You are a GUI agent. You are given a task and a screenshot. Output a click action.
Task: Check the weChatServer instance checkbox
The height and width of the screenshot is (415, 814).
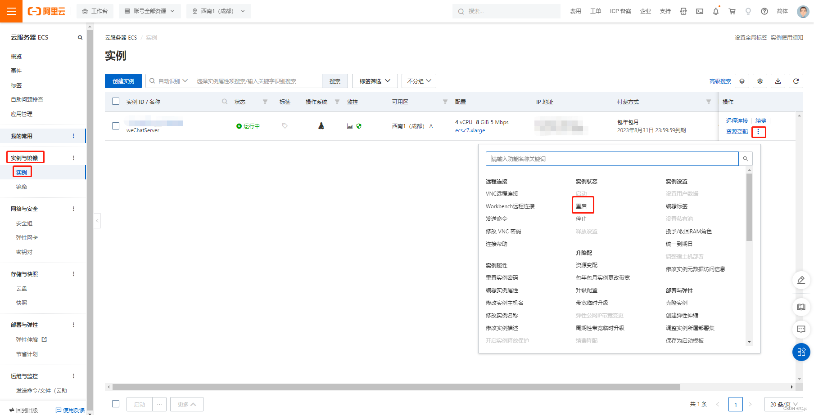point(116,126)
